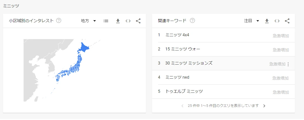The width and height of the screenshot is (304, 120).
Task: Click the 小区域別のインタレスト card title
Action: click(x=31, y=21)
